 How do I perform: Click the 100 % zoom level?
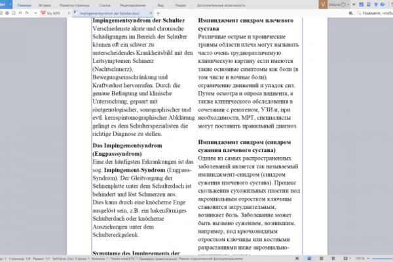pyautogui.click(x=360, y=259)
